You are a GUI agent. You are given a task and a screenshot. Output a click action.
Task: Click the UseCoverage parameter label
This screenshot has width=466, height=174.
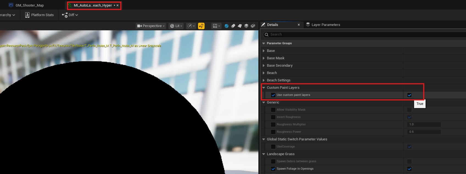coord(286,147)
